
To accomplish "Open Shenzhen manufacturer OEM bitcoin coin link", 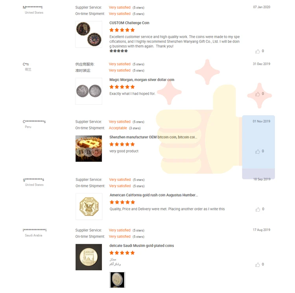I will pos(153,137).
